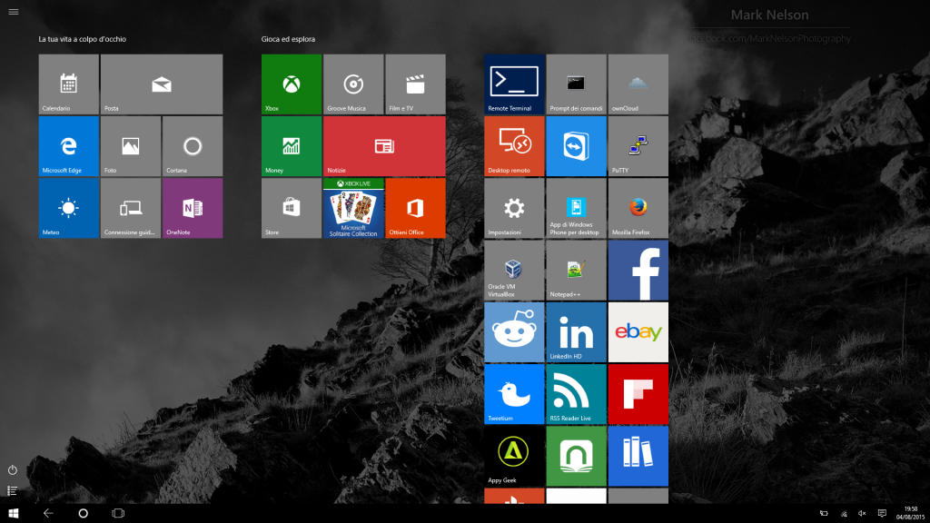Screen dimensions: 930x523
Task: Open the ownCloud tile
Action: (x=638, y=84)
